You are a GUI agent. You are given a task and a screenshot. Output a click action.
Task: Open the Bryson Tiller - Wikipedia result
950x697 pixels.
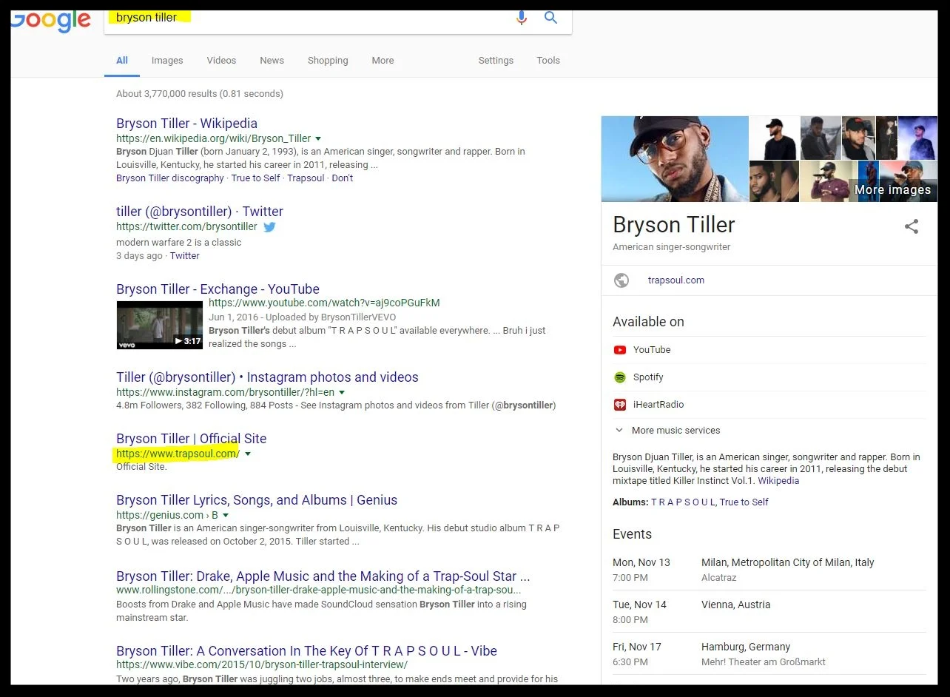186,124
